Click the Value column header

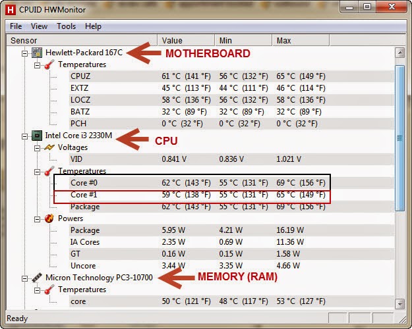pos(186,40)
